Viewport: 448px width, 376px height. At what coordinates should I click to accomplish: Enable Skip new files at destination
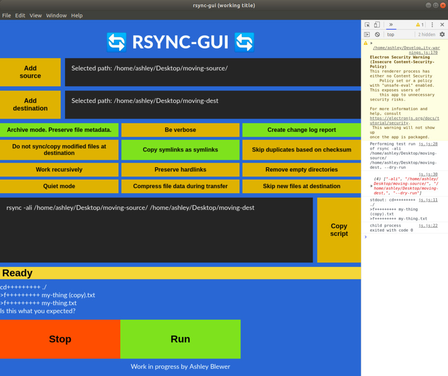302,186
